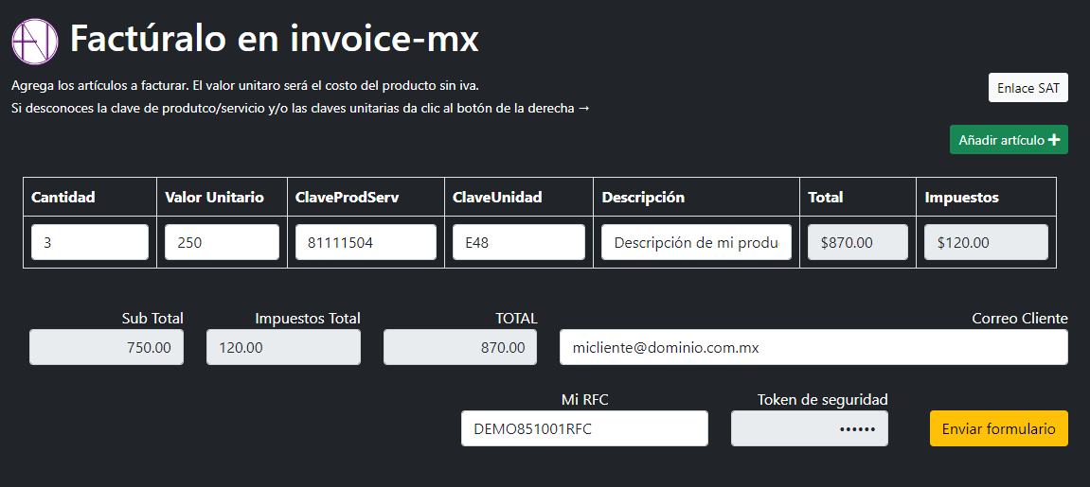The width and height of the screenshot is (1090, 487).
Task: Focus the Cantidad field showing 3
Action: tap(90, 242)
